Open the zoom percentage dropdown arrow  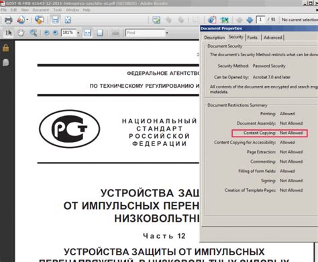pos(78,33)
